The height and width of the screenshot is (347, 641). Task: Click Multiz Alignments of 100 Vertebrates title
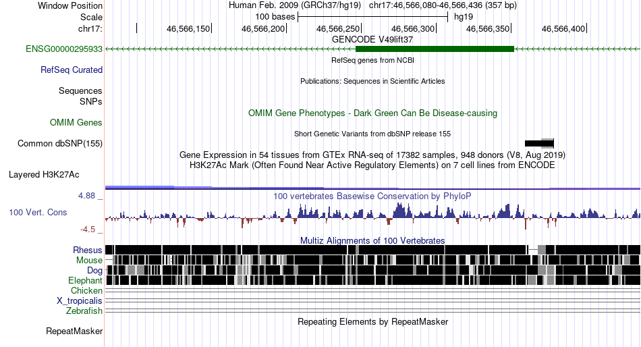tap(372, 240)
